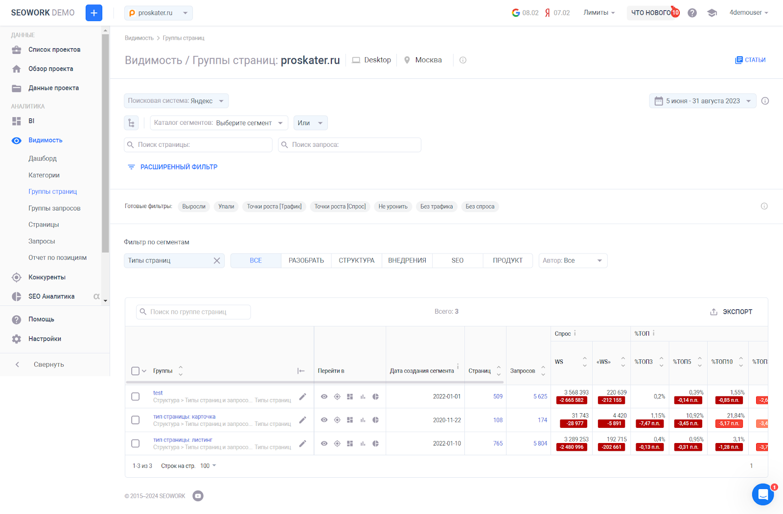Toggle visibility eye for test row

324,397
